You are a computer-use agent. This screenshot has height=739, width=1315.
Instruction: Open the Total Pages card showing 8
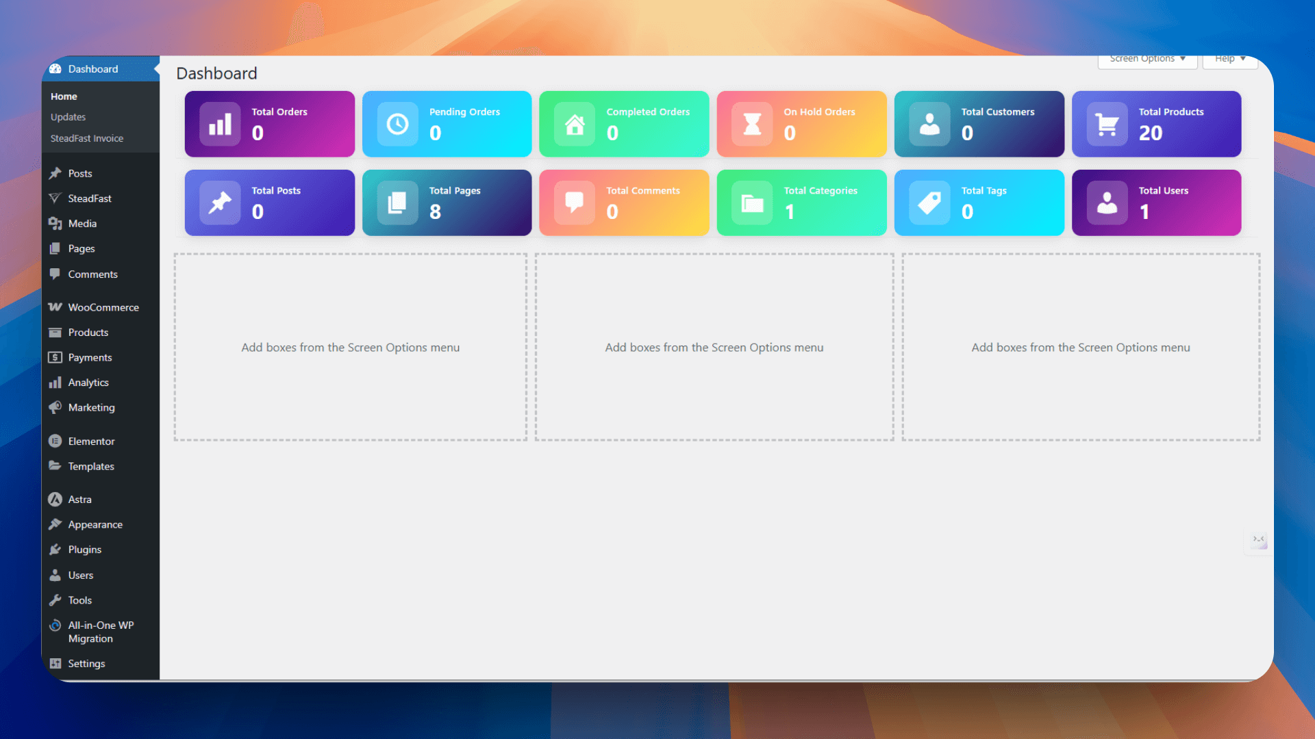coord(447,203)
